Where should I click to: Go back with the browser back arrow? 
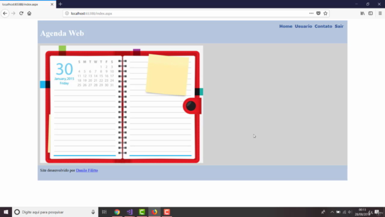(x=5, y=13)
